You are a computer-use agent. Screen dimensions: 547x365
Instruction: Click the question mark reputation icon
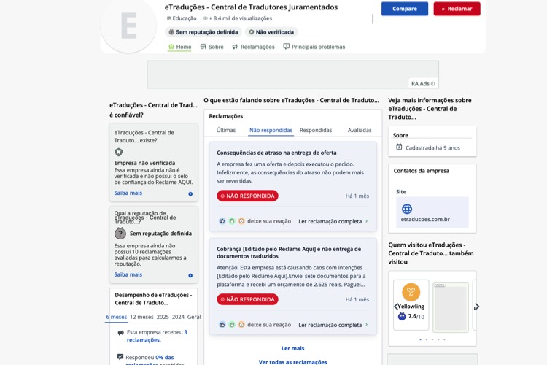click(x=120, y=234)
